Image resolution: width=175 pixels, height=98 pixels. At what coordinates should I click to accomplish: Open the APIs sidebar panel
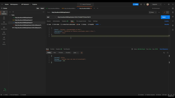[x=4, y=18]
